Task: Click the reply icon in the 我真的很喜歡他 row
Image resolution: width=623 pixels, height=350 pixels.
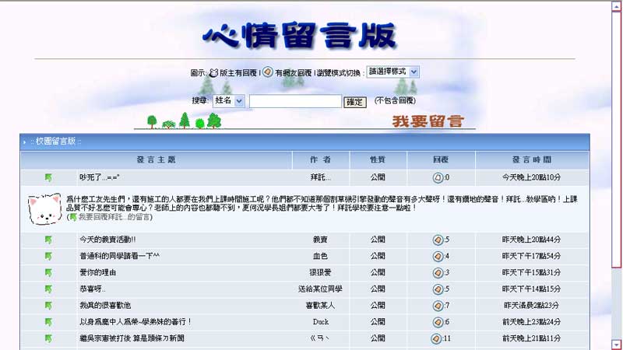Action: pyautogui.click(x=438, y=306)
